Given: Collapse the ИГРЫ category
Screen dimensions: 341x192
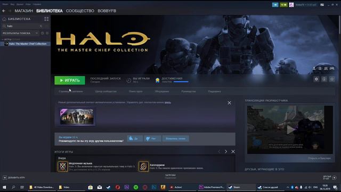Looking at the screenshot, I should (x=3, y=39).
